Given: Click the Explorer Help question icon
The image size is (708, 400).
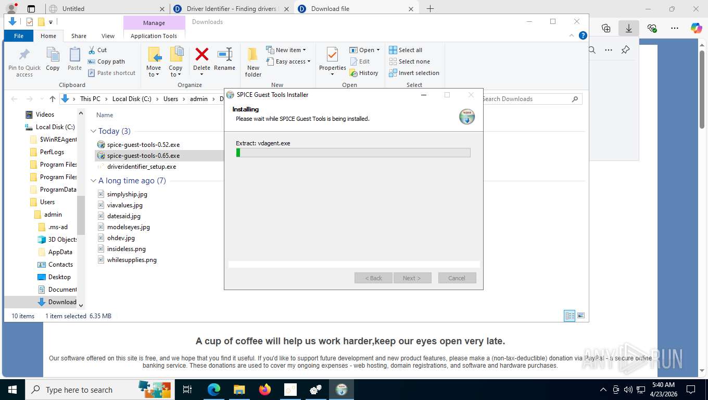Looking at the screenshot, I should pos(583,35).
